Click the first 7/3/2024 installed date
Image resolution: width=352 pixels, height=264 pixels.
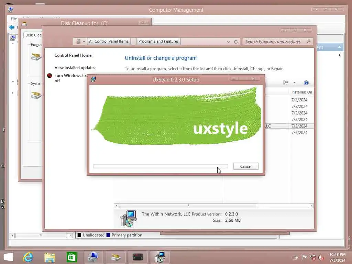pos(299,100)
